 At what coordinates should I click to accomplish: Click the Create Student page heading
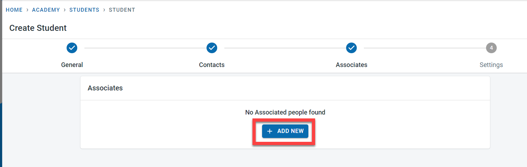pos(38,28)
